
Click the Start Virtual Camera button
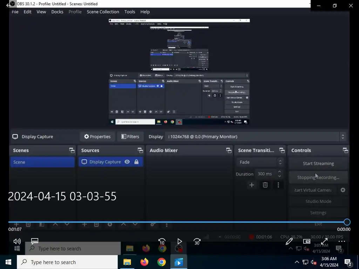tap(313, 190)
